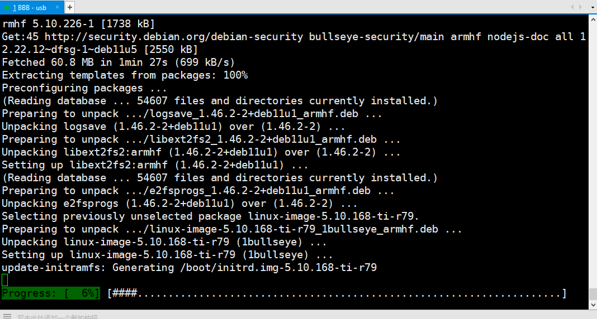The height and width of the screenshot is (319, 597).
Task: Click the Fetched 60.8 MB line
Action: pos(119,62)
